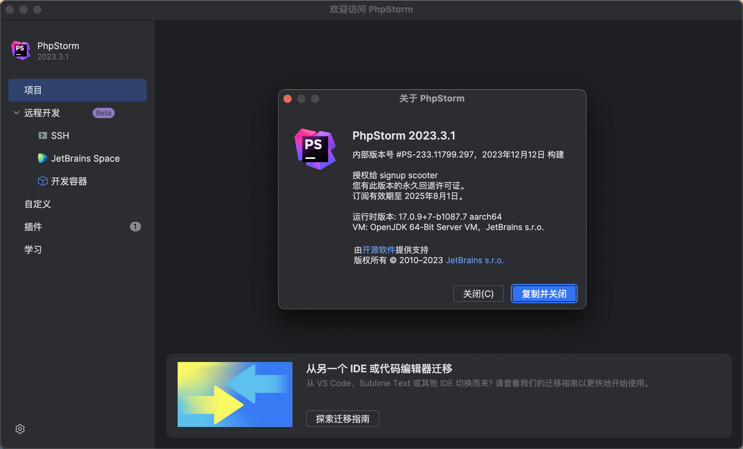Viewport: 743px width, 449px height.
Task: Click the PhpStorm logo in the sidebar header
Action: point(21,50)
